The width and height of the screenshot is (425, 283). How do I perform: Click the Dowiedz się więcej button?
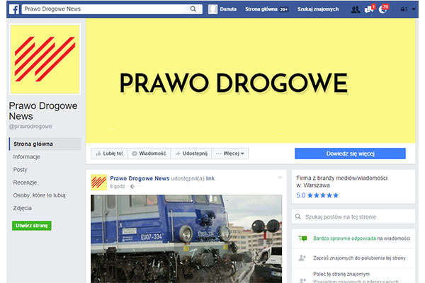point(350,154)
